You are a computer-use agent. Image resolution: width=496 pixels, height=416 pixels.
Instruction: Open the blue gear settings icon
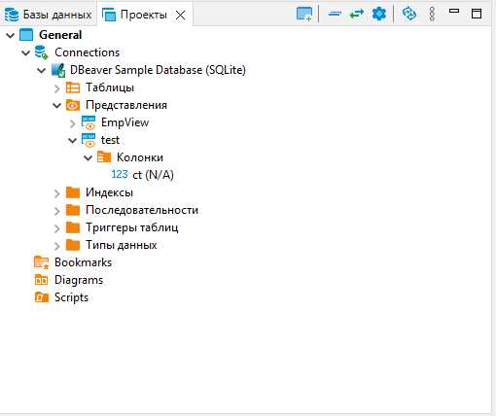pos(378,14)
